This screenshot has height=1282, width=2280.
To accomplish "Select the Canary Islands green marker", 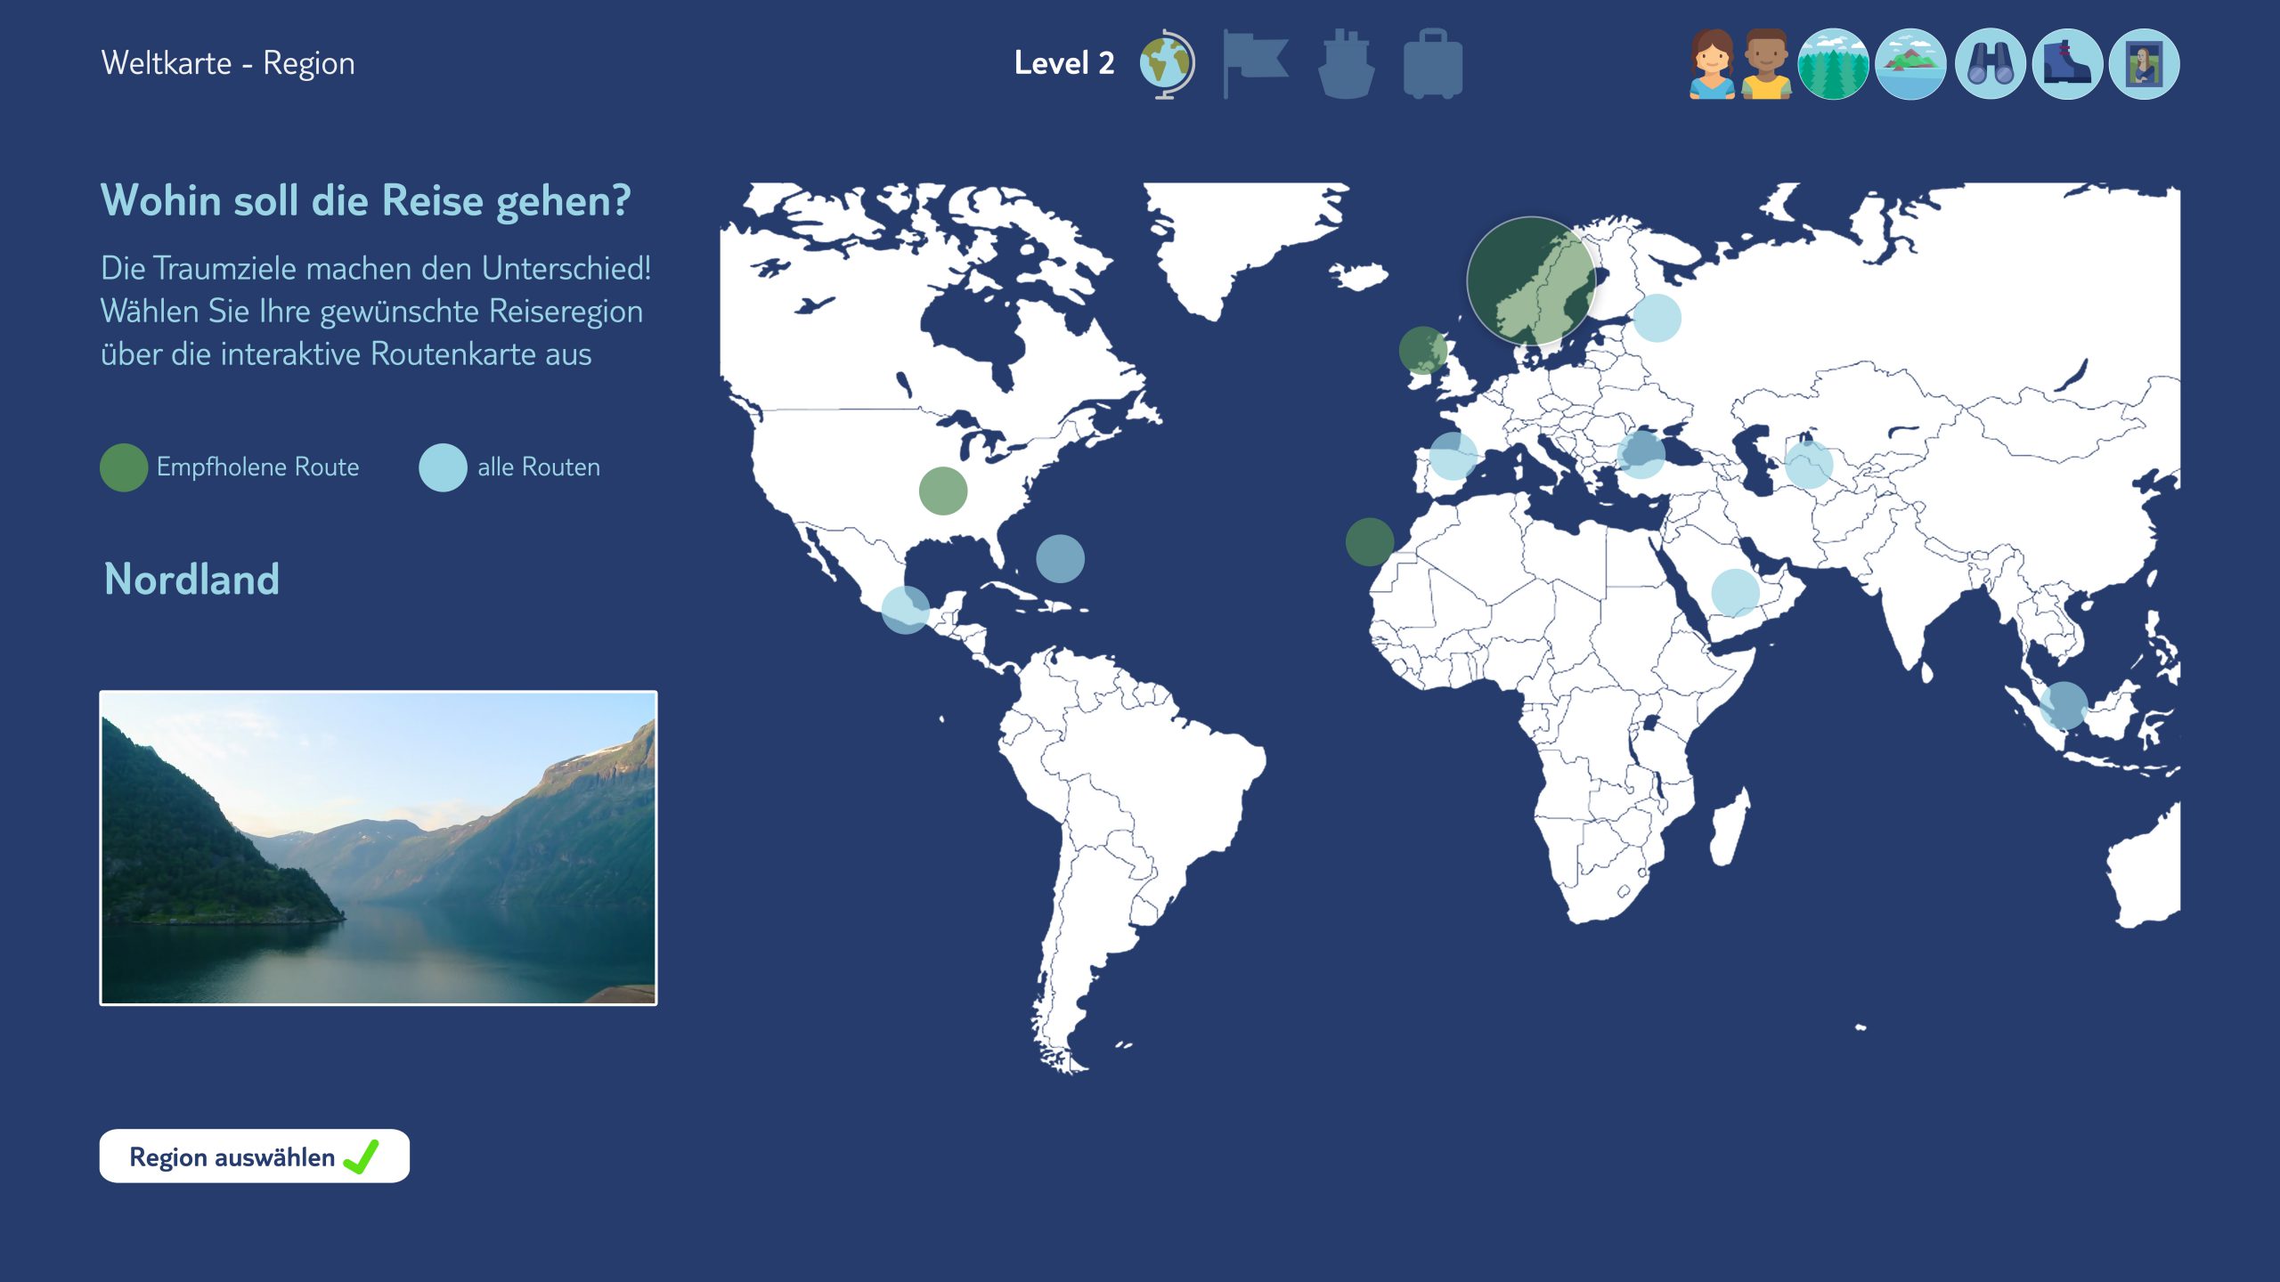I will 1370,542.
